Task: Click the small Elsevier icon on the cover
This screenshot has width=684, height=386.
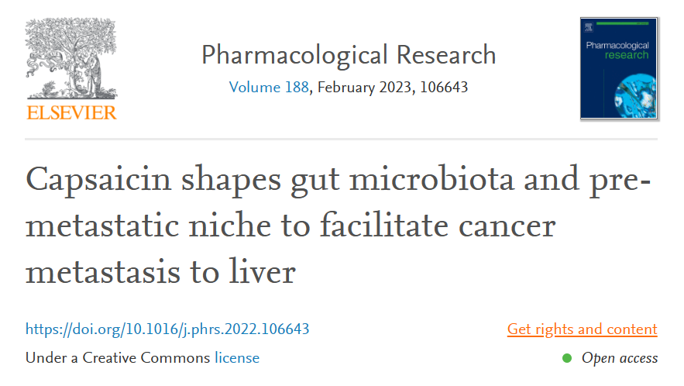Action: 589,27
